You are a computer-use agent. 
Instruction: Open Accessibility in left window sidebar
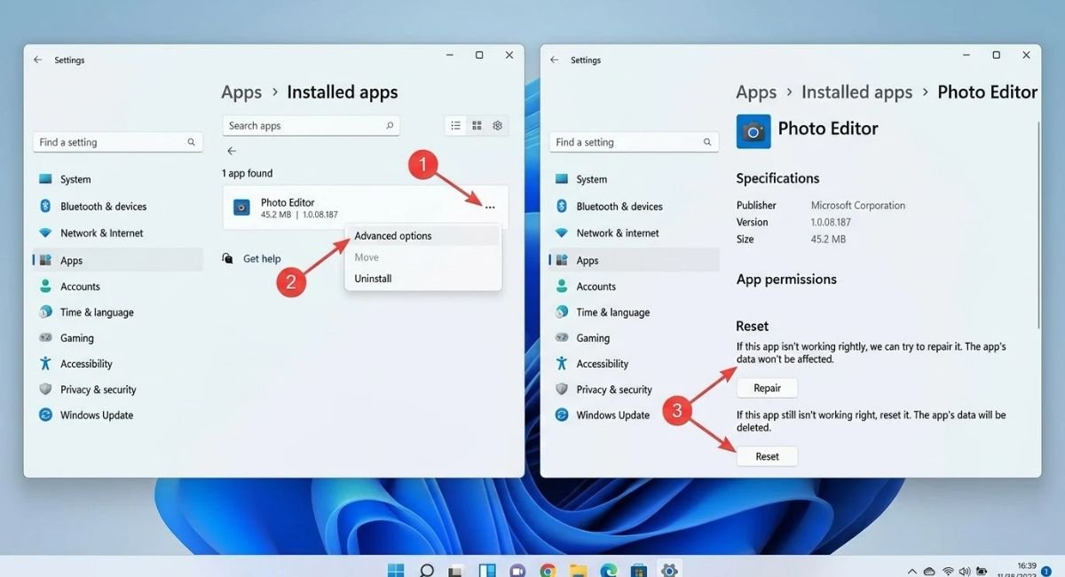click(117, 364)
